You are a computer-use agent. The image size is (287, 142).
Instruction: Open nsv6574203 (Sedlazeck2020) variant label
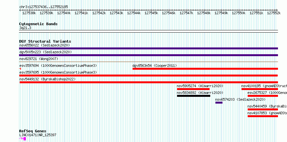coord(240,99)
